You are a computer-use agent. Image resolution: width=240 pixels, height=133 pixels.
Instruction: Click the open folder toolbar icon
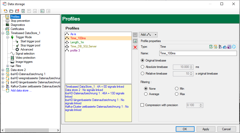coord(11,11)
